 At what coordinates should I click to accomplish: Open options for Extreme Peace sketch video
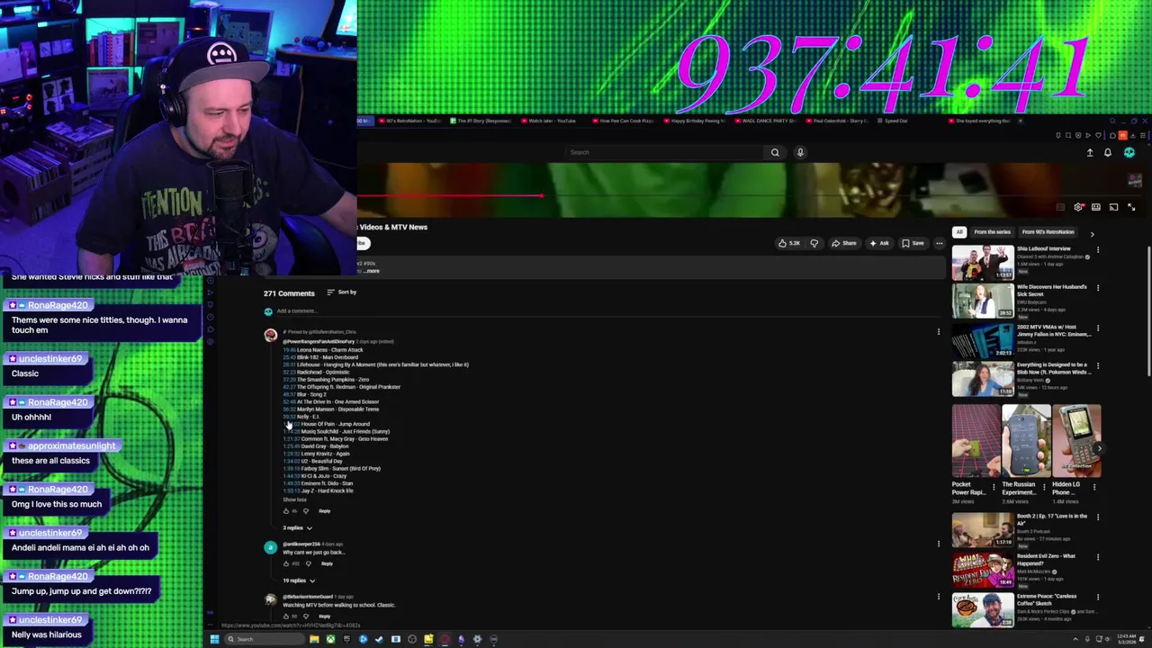tap(1097, 597)
